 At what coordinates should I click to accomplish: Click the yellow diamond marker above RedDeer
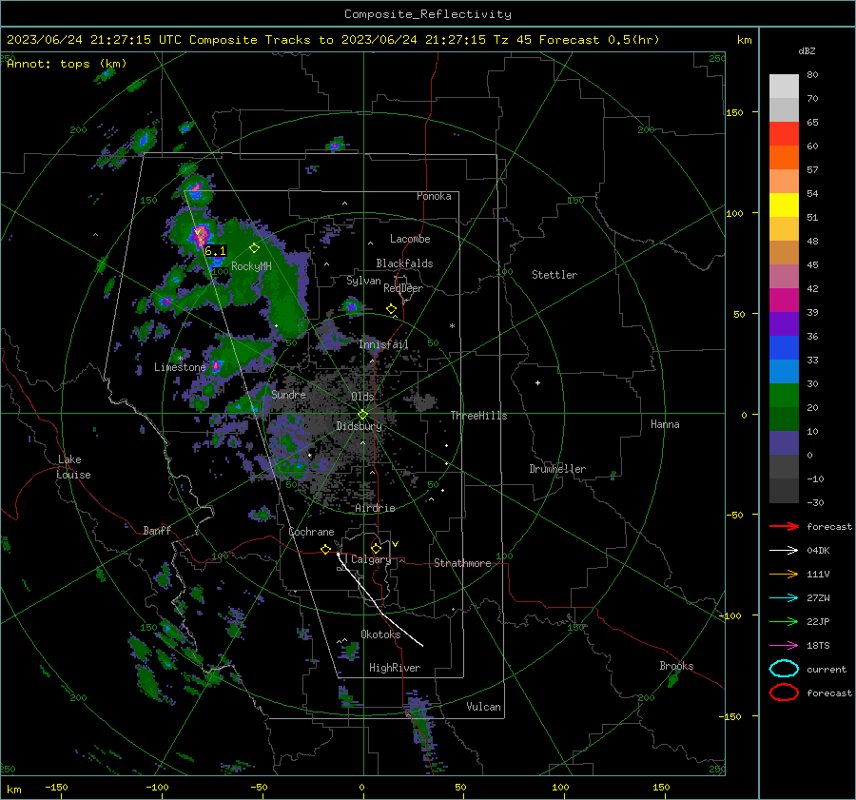(391, 309)
